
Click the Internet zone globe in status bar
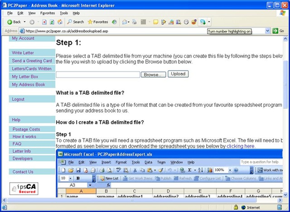(x=243, y=207)
